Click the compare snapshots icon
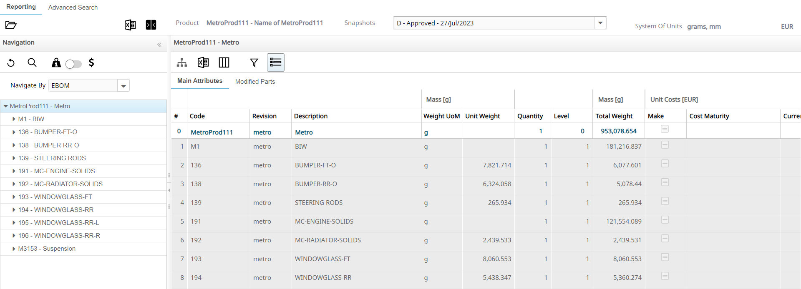Viewport: 801px width, 289px height. pos(151,25)
